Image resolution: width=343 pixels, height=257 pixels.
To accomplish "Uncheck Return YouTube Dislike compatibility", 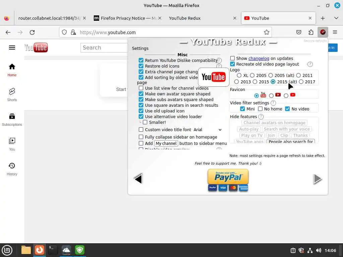I will 141,60.
